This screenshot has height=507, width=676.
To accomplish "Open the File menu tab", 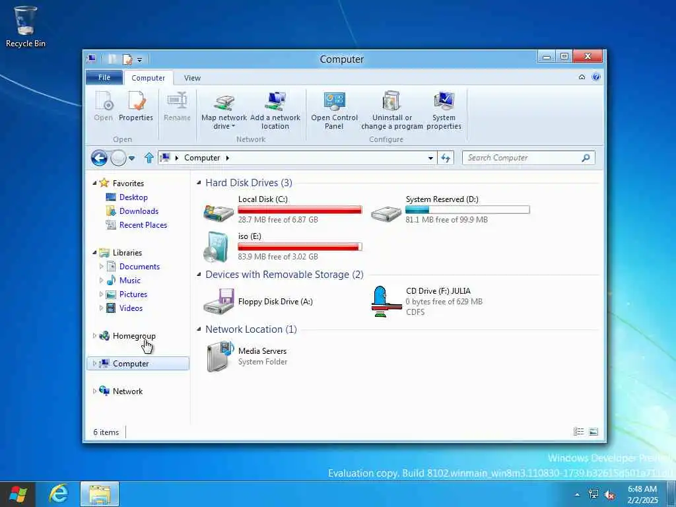I will [x=104, y=77].
